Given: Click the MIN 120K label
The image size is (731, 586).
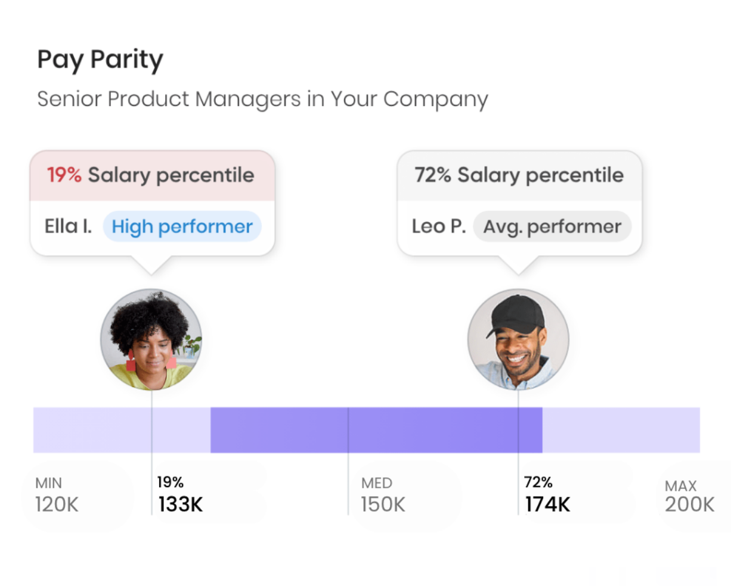Looking at the screenshot, I should pyautogui.click(x=57, y=495).
